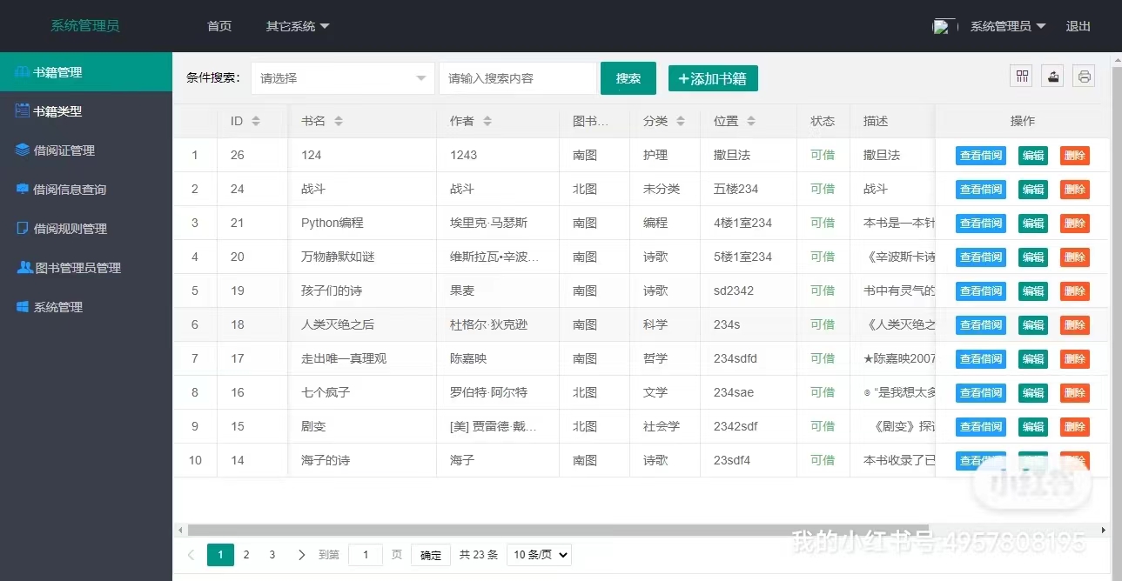Open 书籍类型 in the sidebar

57,111
